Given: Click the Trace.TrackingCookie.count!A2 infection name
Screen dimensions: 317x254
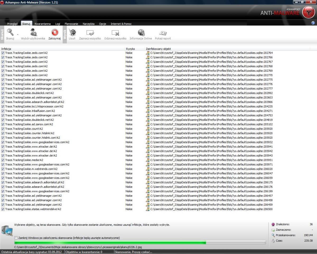Looking at the screenshot, I should [x=24, y=129].
